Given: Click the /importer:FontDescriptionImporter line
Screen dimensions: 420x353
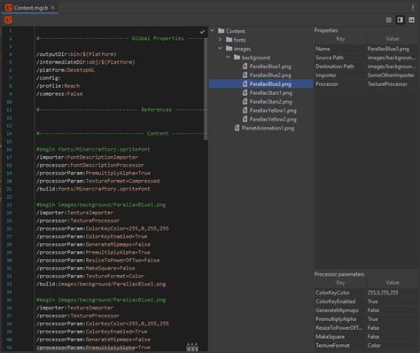Looking at the screenshot, I should (x=87, y=157).
